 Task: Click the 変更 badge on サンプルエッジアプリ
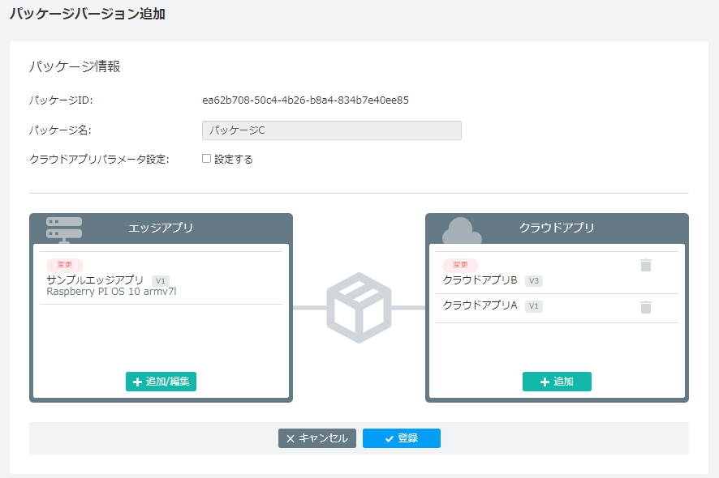pos(65,265)
